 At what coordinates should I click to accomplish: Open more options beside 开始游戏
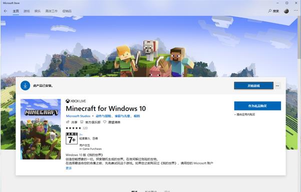pos(277,85)
